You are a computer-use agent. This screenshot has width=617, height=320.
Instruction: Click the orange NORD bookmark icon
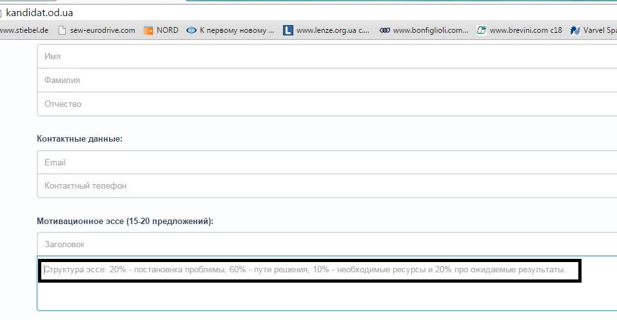tap(148, 30)
